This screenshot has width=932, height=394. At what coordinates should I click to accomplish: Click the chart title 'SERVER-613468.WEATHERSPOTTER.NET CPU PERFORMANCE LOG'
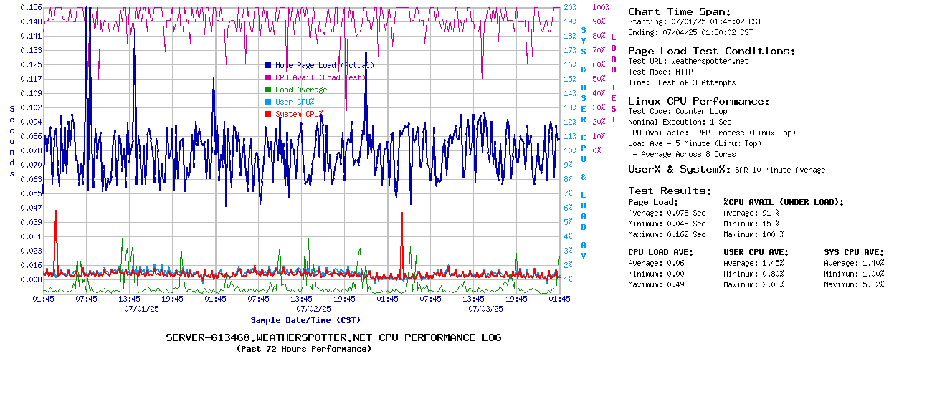pyautogui.click(x=333, y=337)
